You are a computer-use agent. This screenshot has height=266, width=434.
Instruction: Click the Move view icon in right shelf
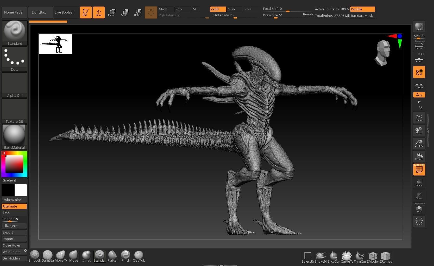[x=419, y=131]
